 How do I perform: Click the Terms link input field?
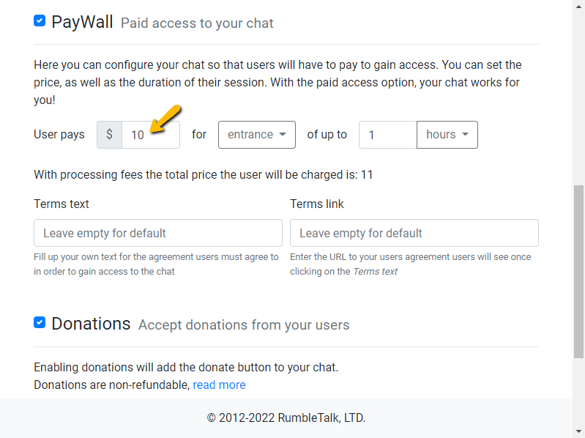414,233
